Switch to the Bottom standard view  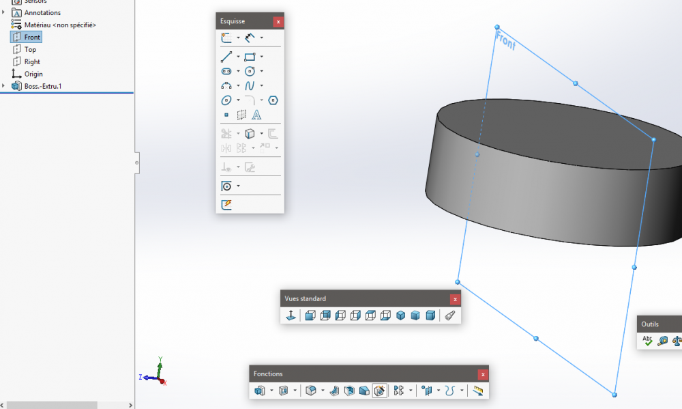[x=385, y=315]
